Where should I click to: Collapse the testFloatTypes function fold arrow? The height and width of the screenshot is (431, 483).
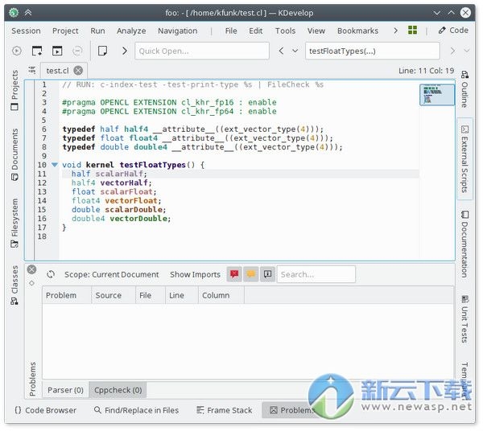click(55, 165)
